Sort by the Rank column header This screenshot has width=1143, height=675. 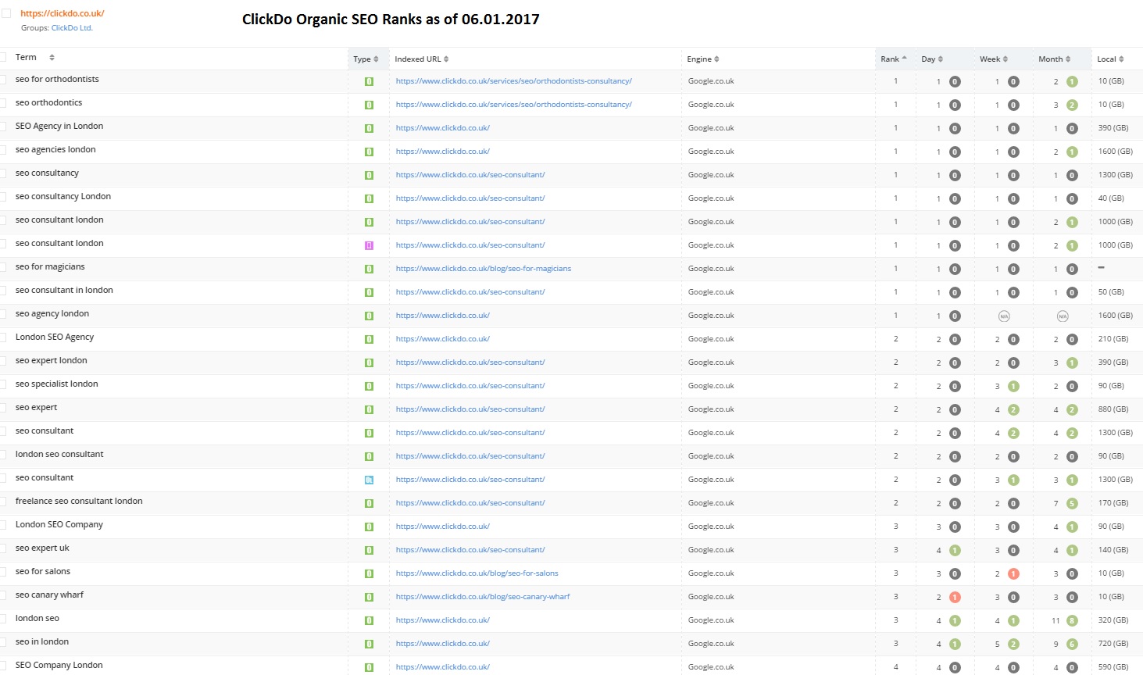point(894,59)
